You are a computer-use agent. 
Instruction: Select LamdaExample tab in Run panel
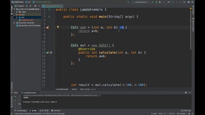(x=29, y=93)
